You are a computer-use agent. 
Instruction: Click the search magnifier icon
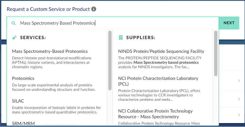point(13,23)
